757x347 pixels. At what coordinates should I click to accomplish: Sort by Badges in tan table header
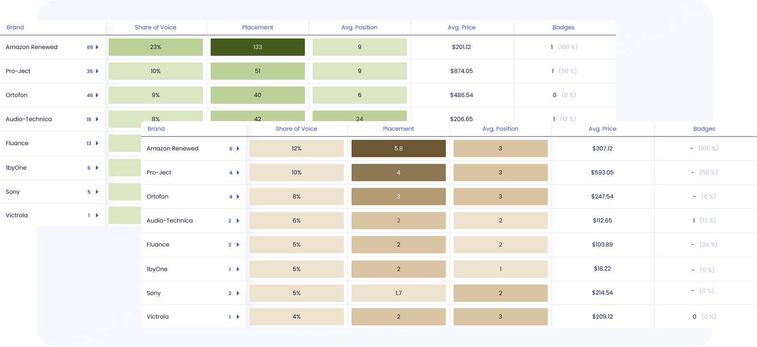click(704, 129)
